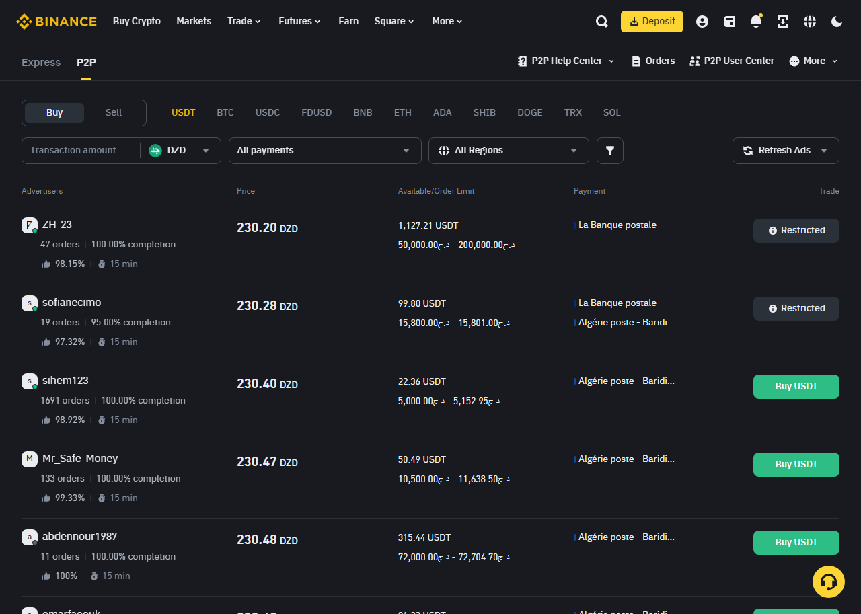
Task: Expand the All payments dropdown
Action: 324,151
